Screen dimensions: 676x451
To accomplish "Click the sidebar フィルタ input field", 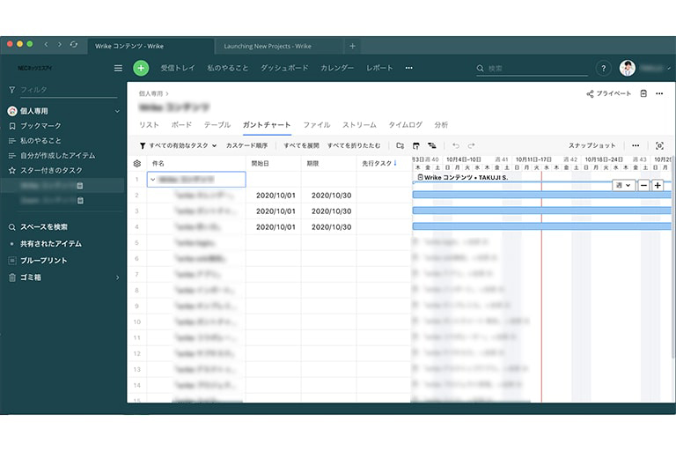I will click(68, 90).
